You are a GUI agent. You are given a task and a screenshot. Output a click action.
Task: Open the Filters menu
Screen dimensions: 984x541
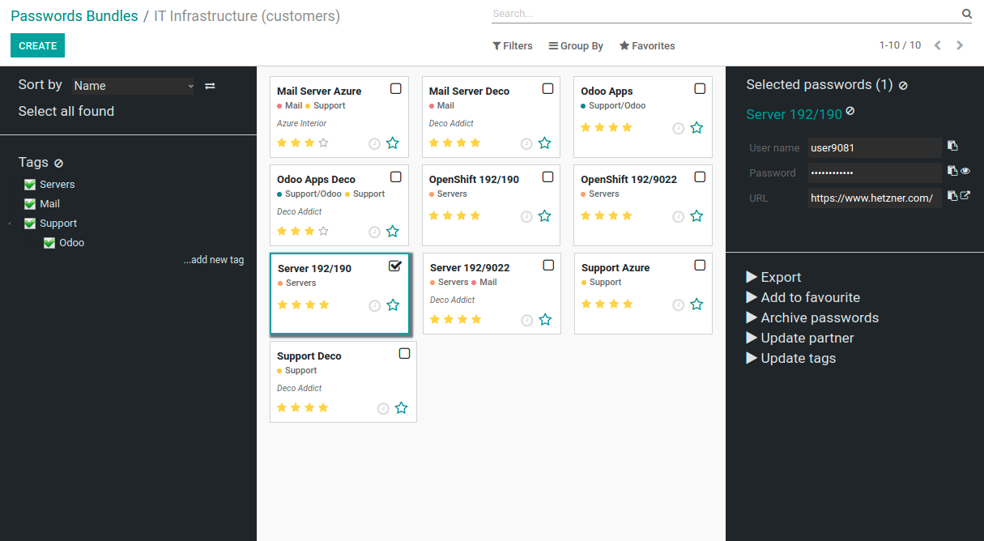tap(513, 46)
